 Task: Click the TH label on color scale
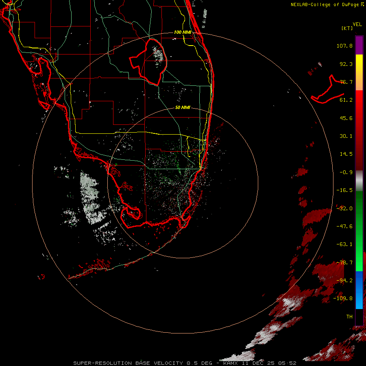(349, 316)
